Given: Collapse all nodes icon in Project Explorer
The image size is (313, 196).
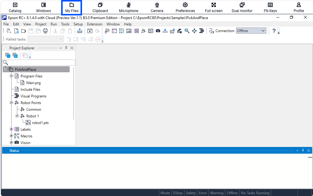Looking at the screenshot, I should 8,55.
